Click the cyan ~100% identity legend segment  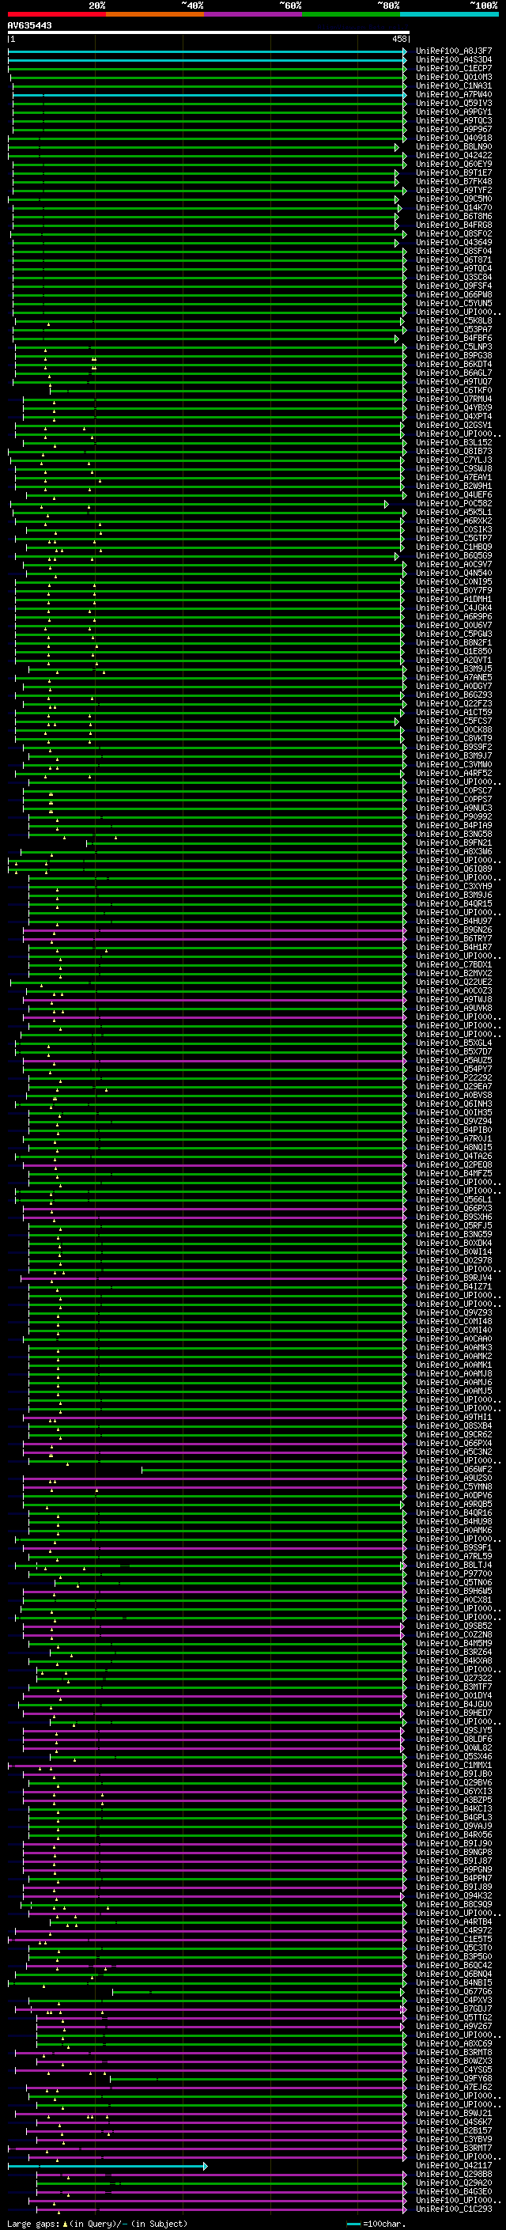click(x=450, y=14)
